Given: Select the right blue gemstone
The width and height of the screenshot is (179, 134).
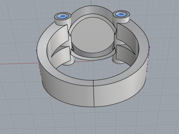Looking at the screenshot, I should 121,15.
